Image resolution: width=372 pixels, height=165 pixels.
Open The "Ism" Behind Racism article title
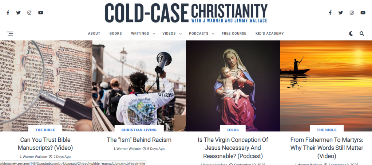(x=139, y=140)
